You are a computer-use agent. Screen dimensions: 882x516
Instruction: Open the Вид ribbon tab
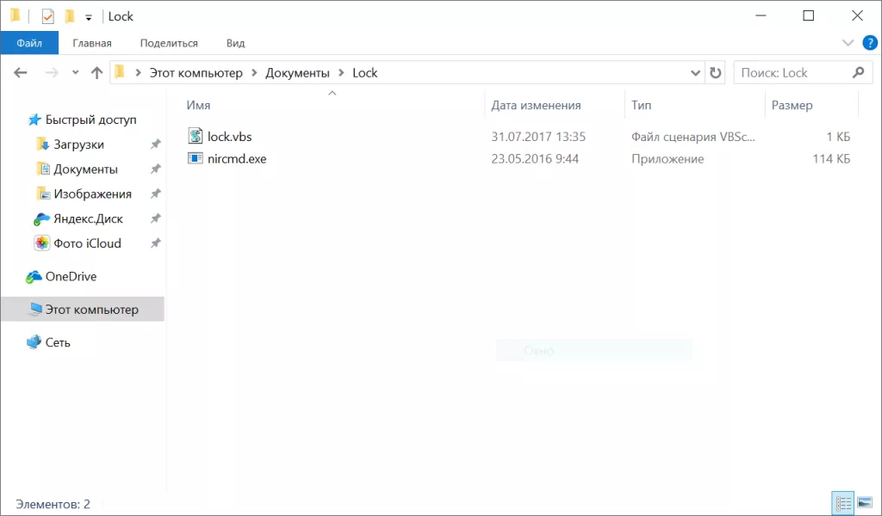tap(233, 42)
